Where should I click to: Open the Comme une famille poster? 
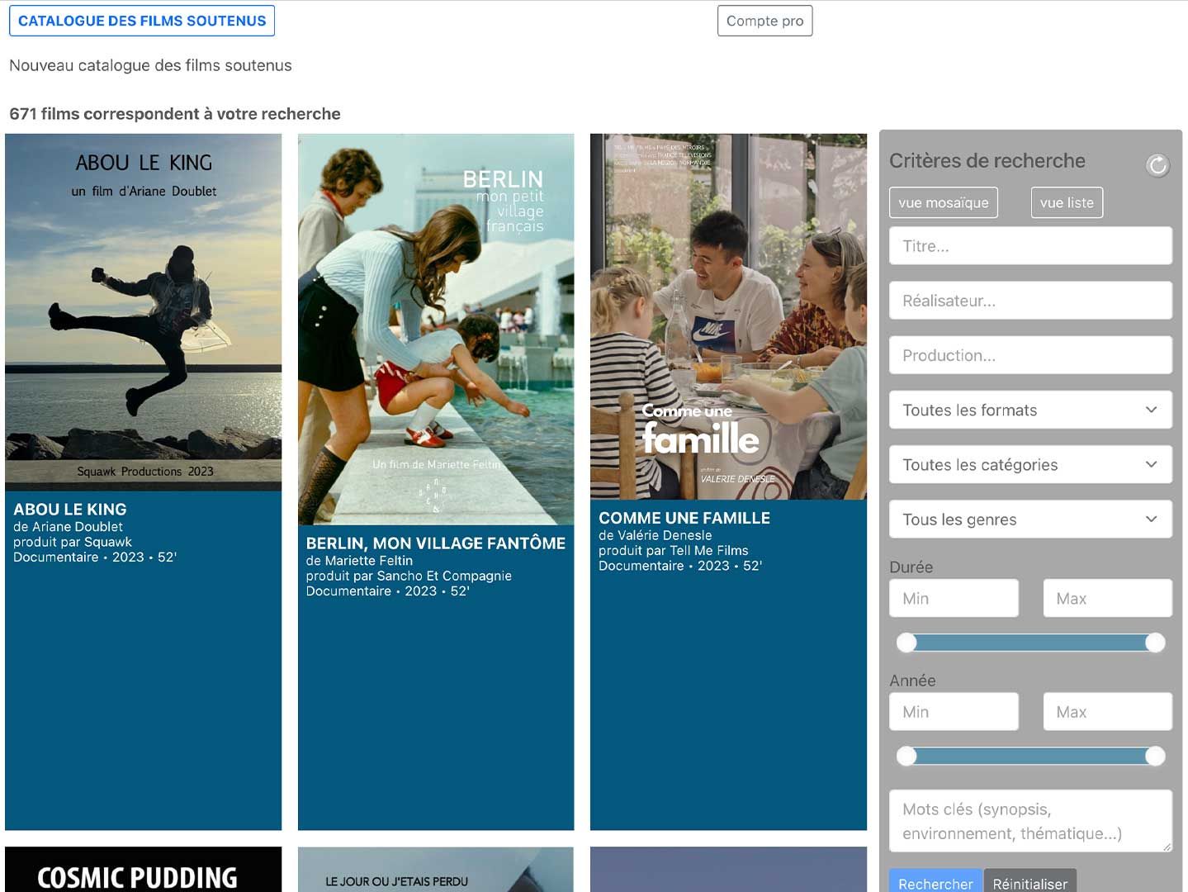[728, 316]
